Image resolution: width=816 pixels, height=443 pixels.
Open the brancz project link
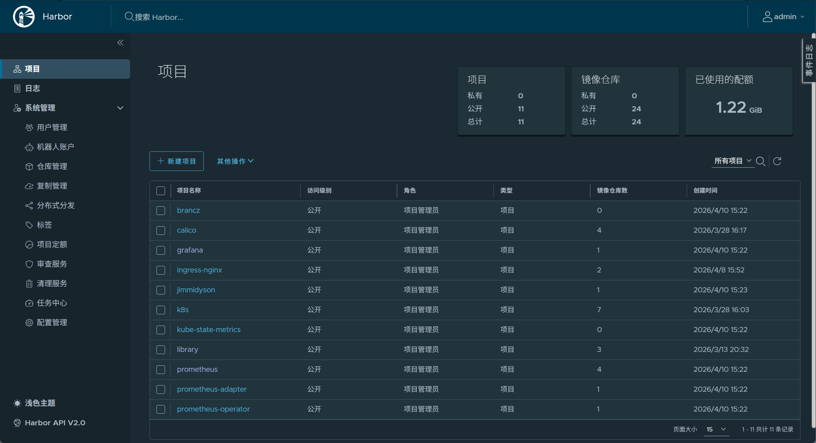point(188,210)
